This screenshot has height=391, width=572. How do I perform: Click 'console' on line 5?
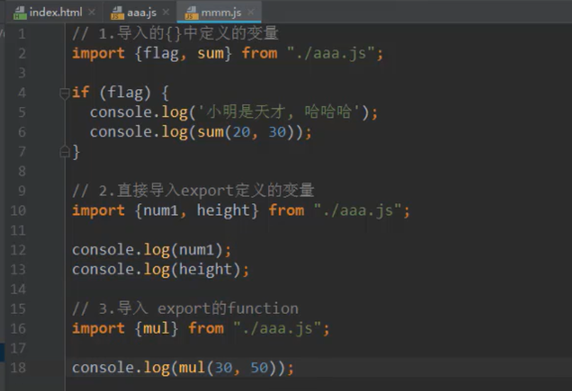(x=120, y=112)
